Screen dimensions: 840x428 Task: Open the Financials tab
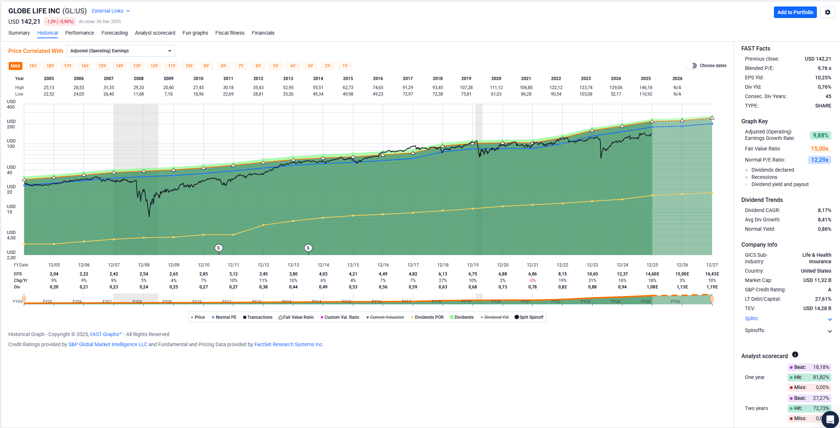pos(263,33)
